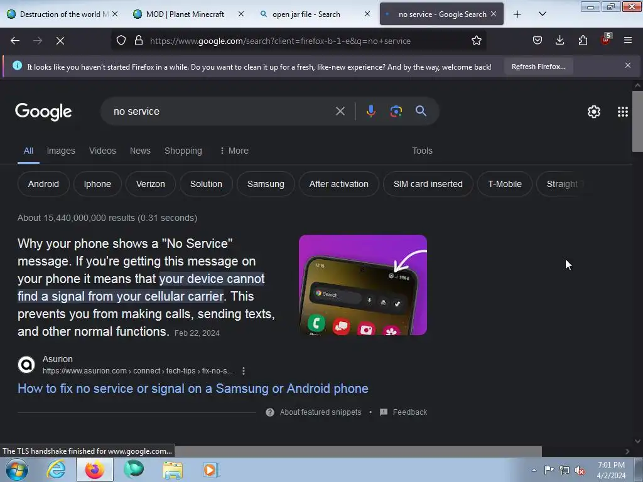Stop loading the page
Image resolution: width=643 pixels, height=482 pixels.
(60, 41)
